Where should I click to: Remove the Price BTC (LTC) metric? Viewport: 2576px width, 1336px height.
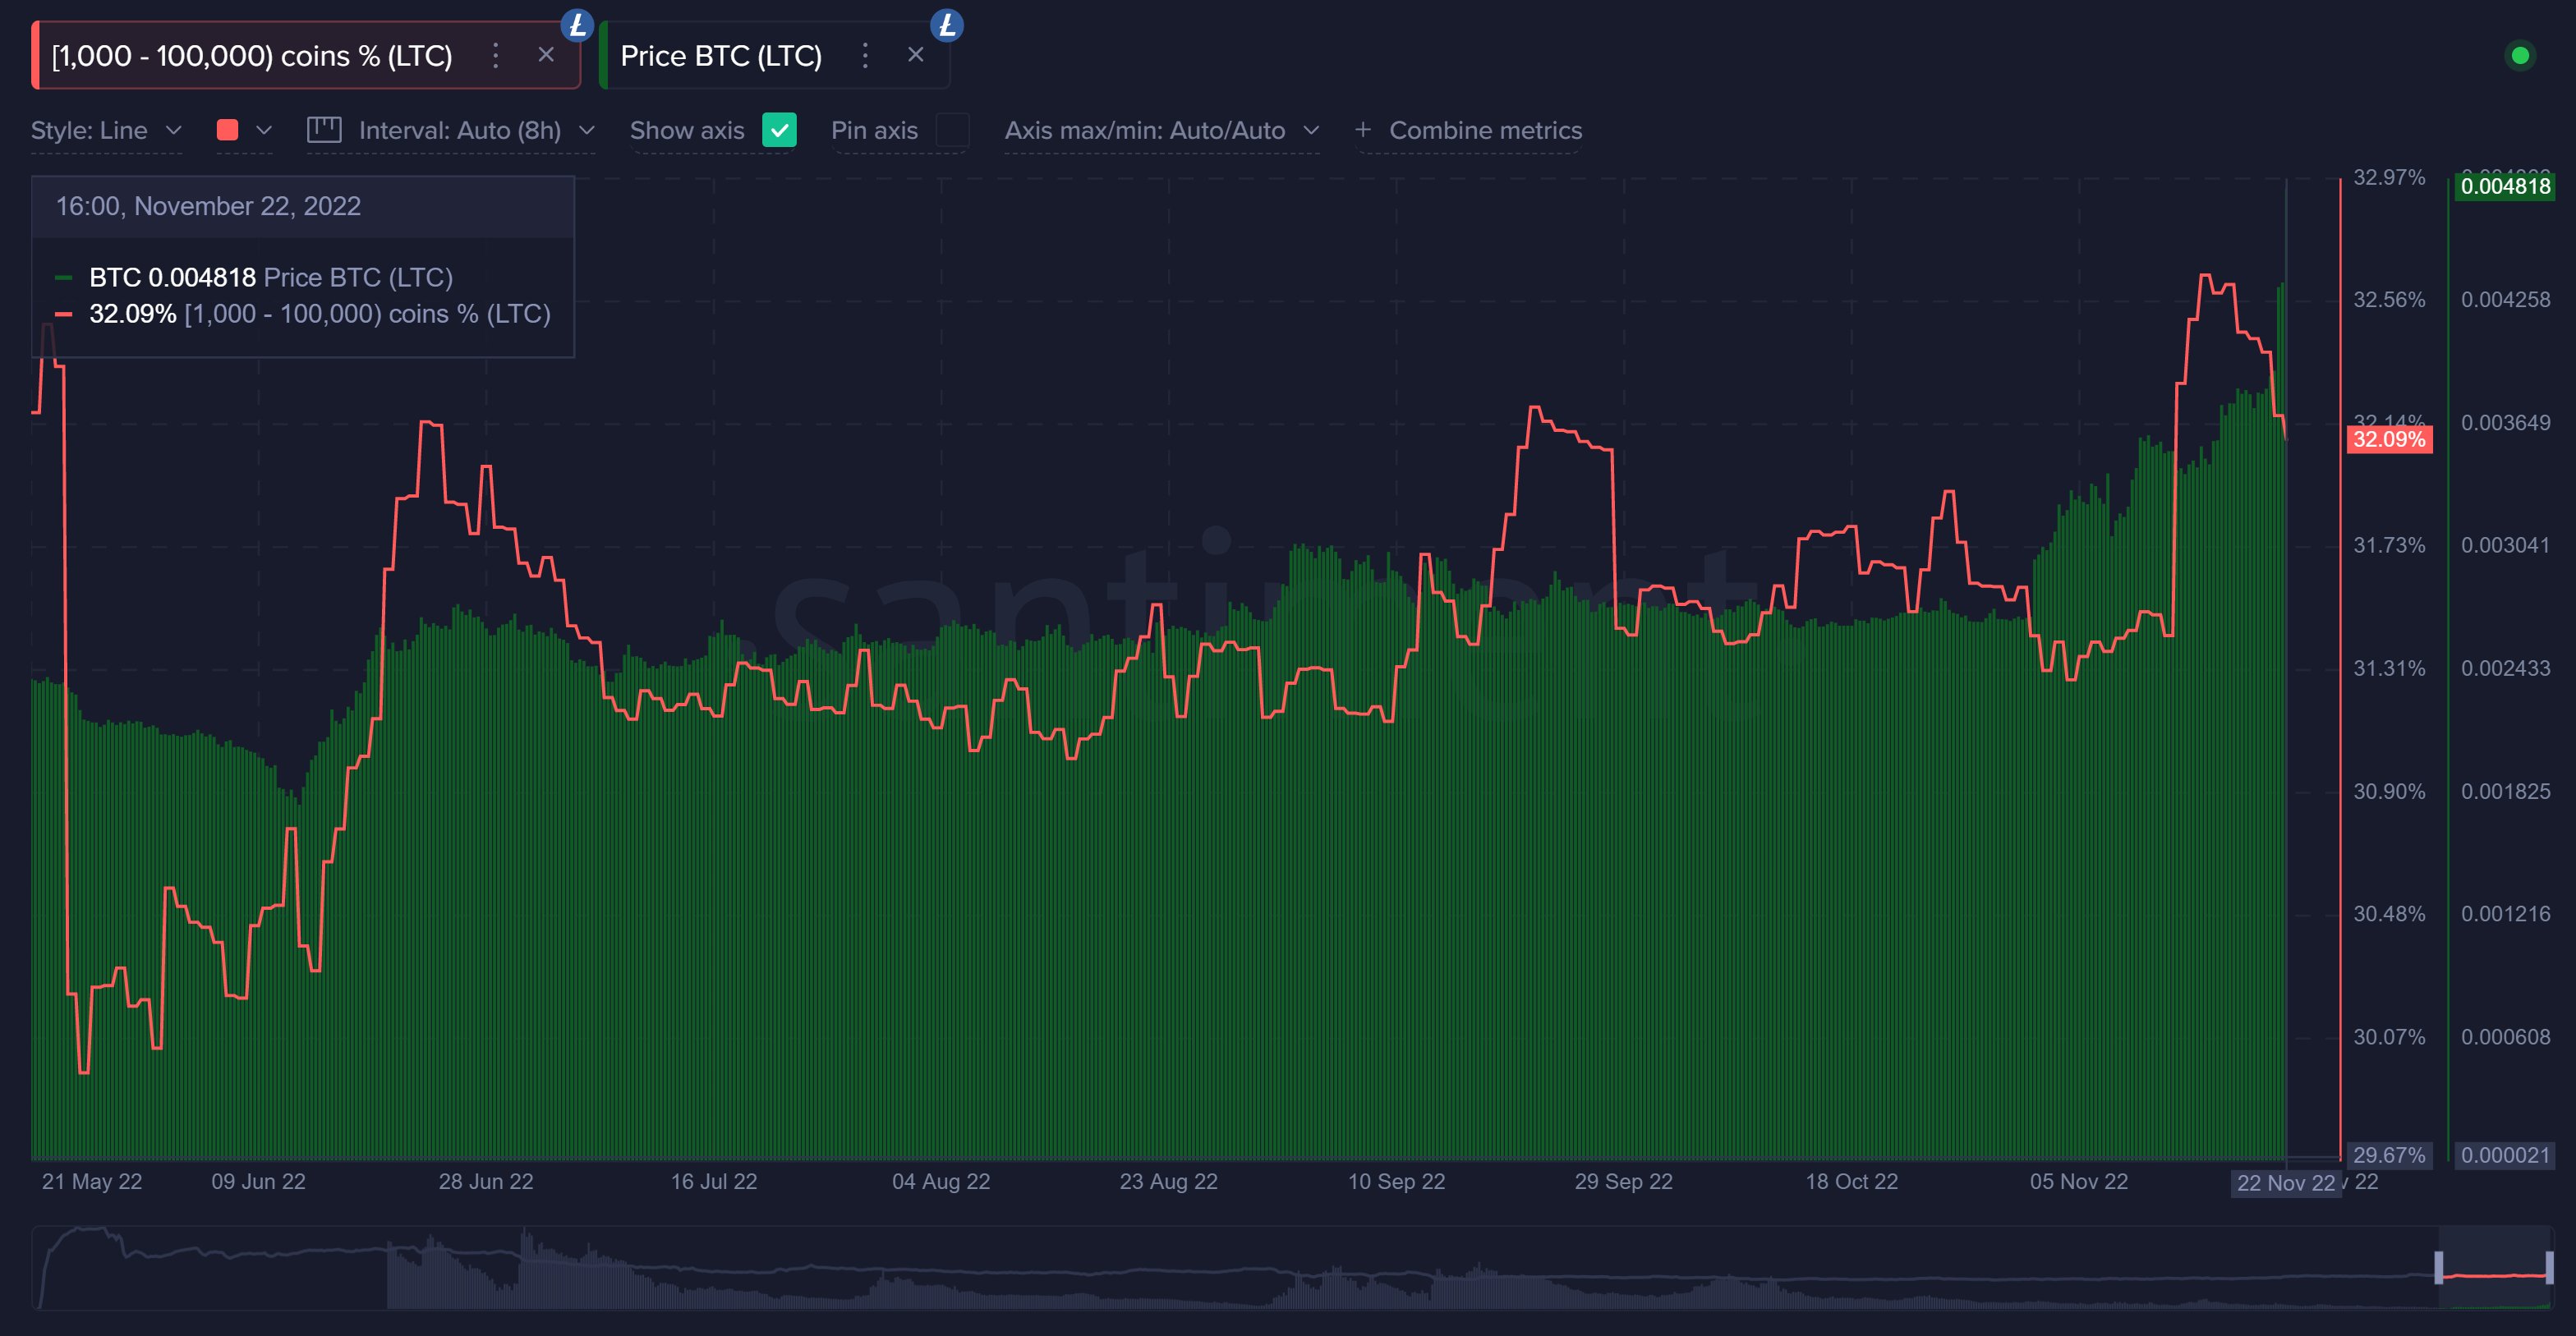coord(915,55)
